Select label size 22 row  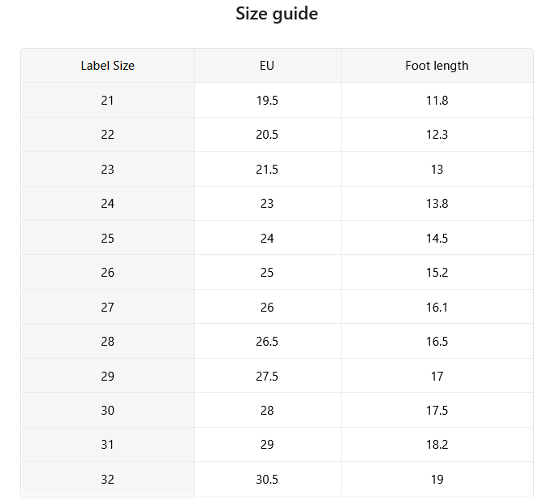tap(277, 134)
